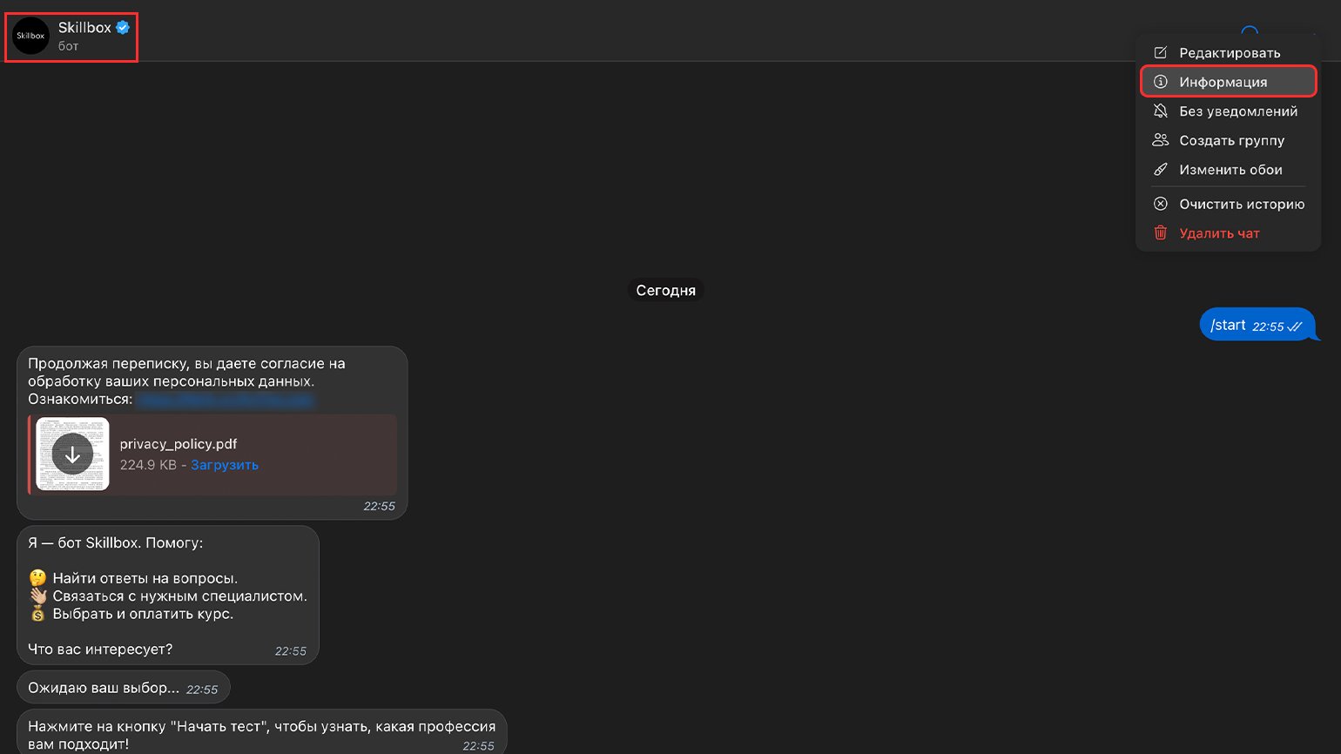Click the thinking face emoji
The height and width of the screenshot is (754, 1341).
37,578
